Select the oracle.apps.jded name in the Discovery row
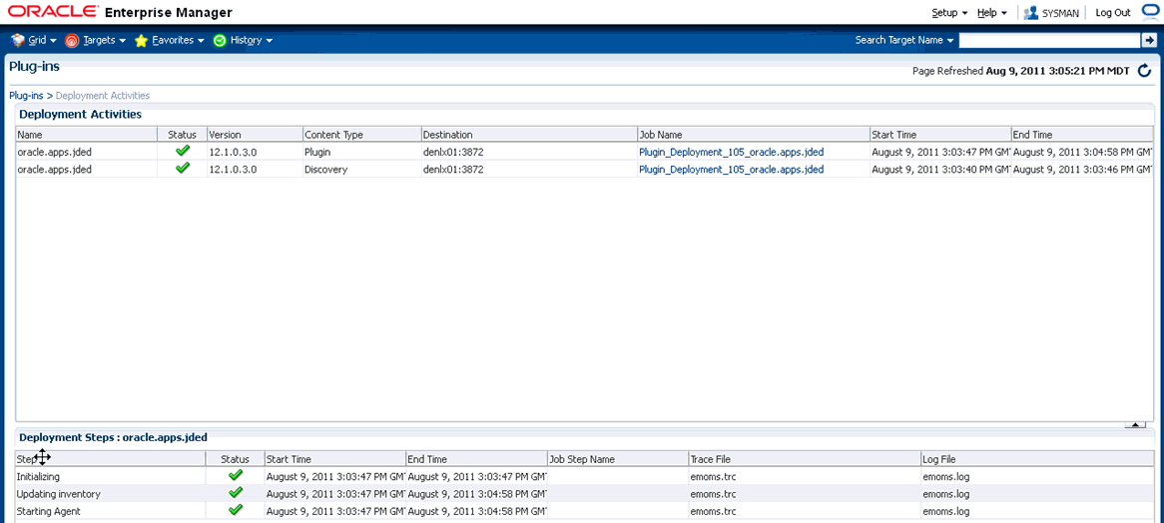 point(54,169)
